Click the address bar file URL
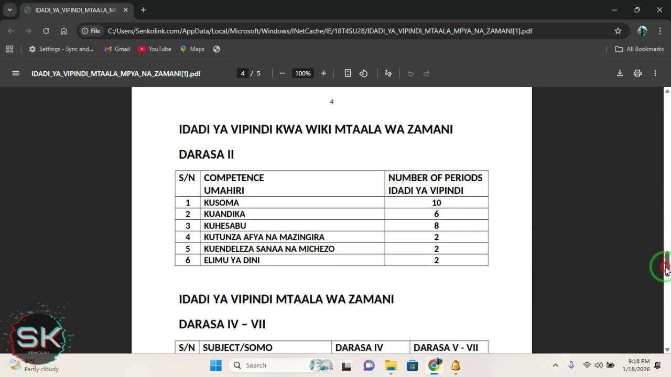 (320, 31)
